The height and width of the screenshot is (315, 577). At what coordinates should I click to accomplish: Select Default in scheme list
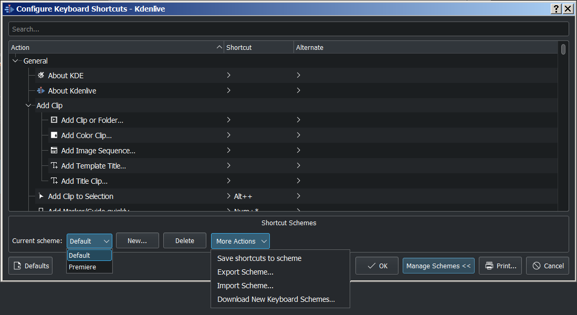(x=89, y=255)
